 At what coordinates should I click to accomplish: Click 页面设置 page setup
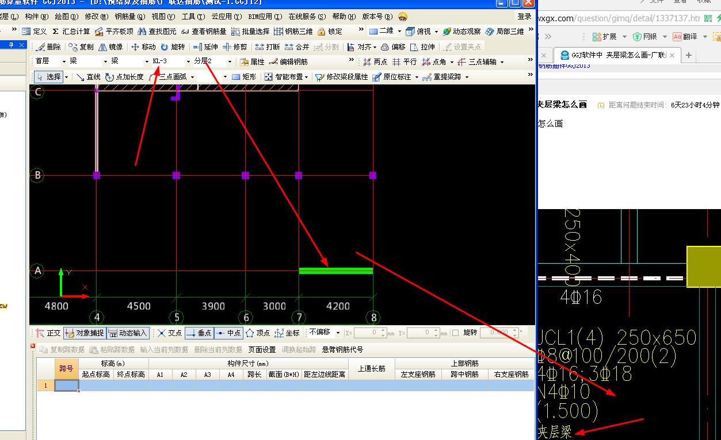(262, 349)
